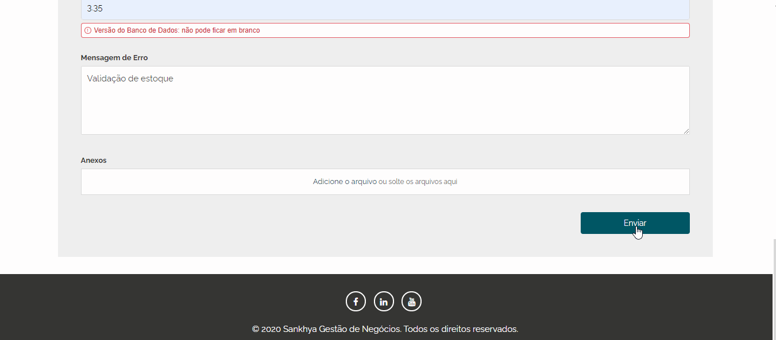Click the 'Versão do Banco de Dados' error message
The width and height of the screenshot is (776, 340).
(385, 30)
